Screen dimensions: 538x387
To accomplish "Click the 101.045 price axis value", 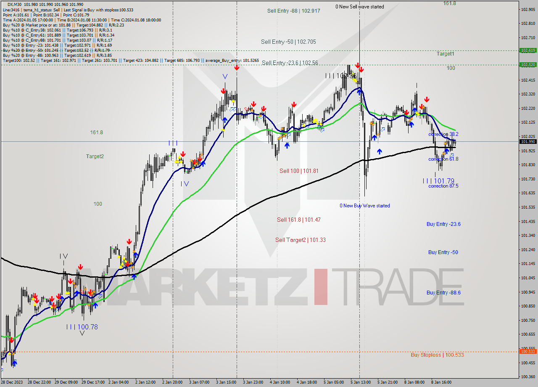I will click(x=528, y=278).
